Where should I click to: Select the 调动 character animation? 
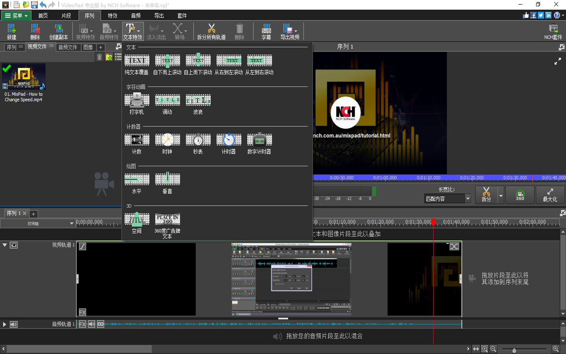click(x=167, y=104)
